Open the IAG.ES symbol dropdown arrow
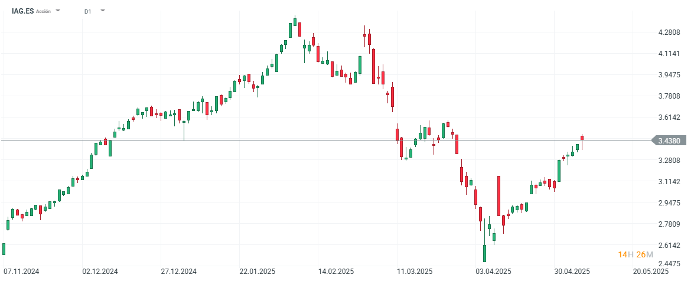This screenshot has height=281, width=694. 58,11
